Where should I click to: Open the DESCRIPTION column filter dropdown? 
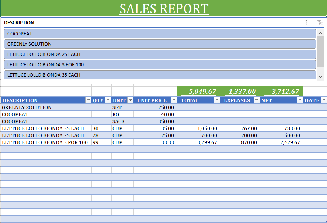click(88, 100)
